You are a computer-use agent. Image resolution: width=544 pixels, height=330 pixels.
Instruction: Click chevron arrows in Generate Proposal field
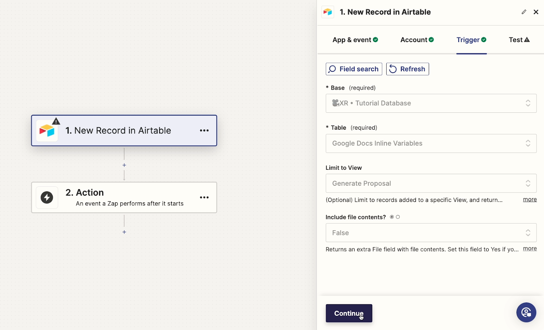click(528, 183)
